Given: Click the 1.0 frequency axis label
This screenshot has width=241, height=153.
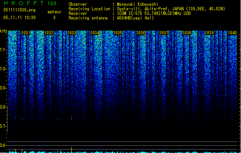Looking at the screenshot, I should point(3,69).
